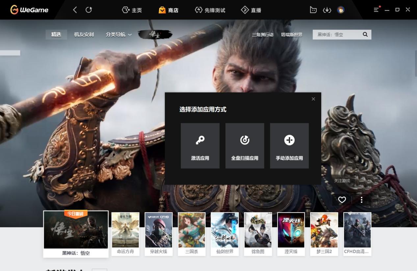Select 三国杀 game thumbnail
Image resolution: width=417 pixels, height=271 pixels.
point(192,234)
